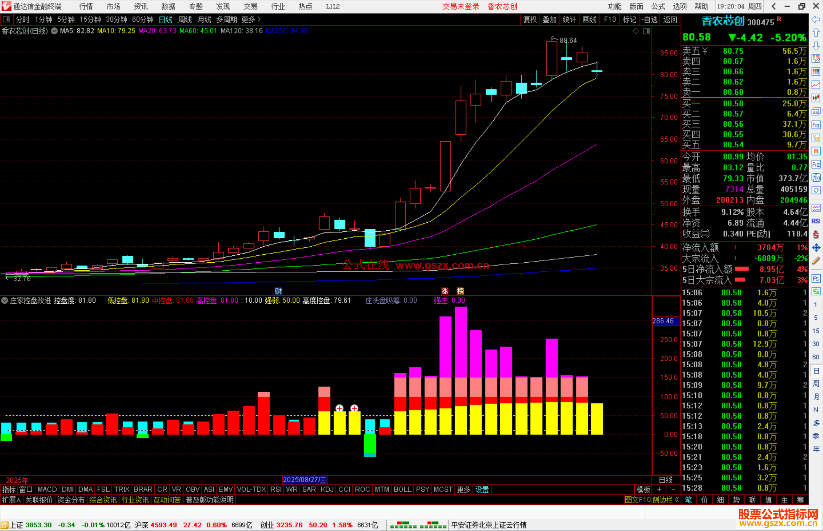Open the line chart icon in sidebar
This screenshot has height=531, width=823.
pyautogui.click(x=816, y=85)
